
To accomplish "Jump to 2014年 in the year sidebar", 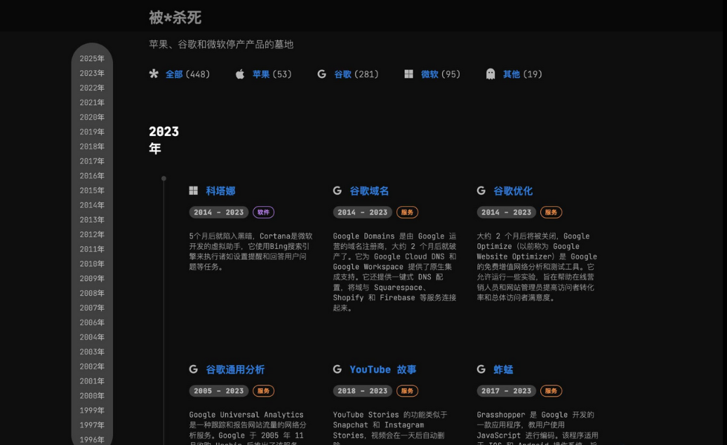I will 92,205.
